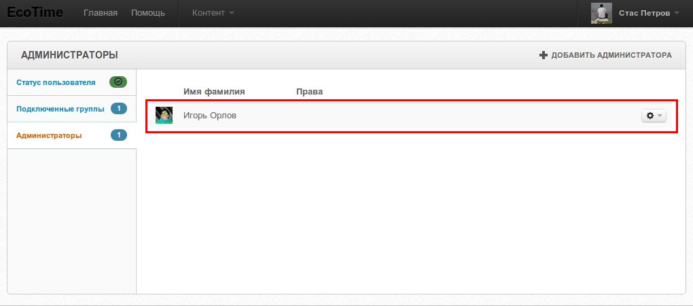The height and width of the screenshot is (306, 693).
Task: Click the EcoTime logo
Action: 35,13
